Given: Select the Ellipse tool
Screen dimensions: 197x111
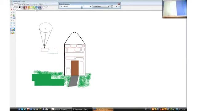Looking at the screenshot, I should pyautogui.click(x=11, y=26).
